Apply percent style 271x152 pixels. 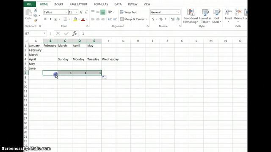(161, 19)
